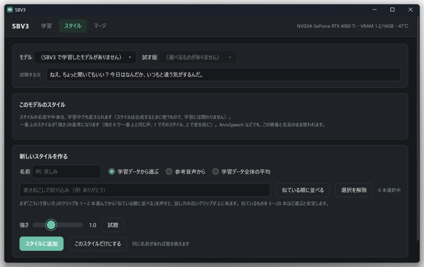The width and height of the screenshot is (424, 267).
Task: Click the 新しいスタイルを作る heading
Action: [x=43, y=156]
